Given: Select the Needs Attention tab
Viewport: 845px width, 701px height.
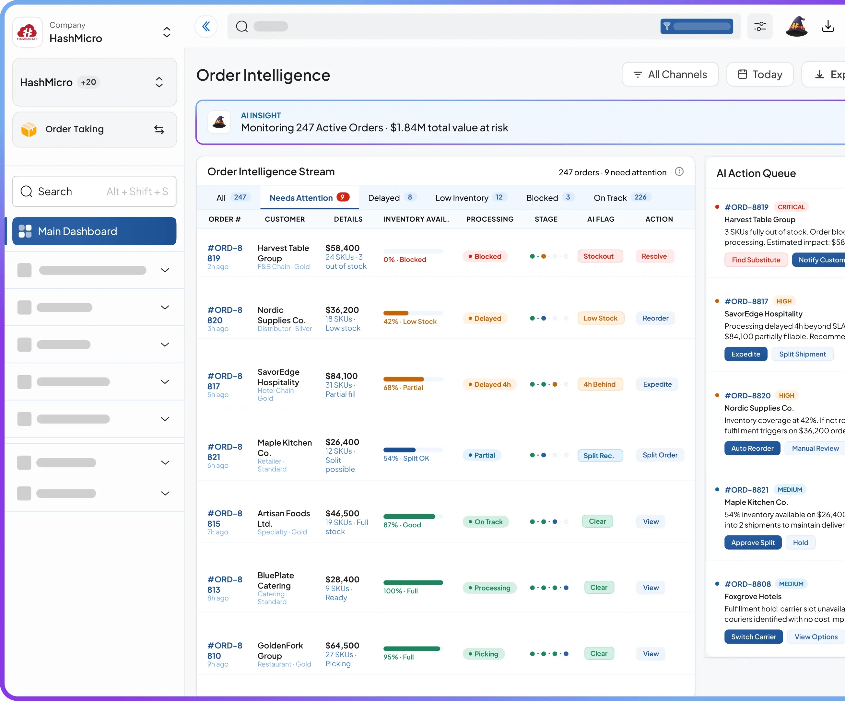Looking at the screenshot, I should (x=310, y=198).
